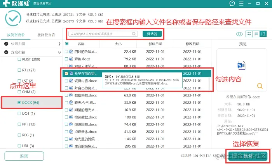The image size is (272, 165).
Task: Switch to the thumbnail grid view
Action: (x=249, y=34)
